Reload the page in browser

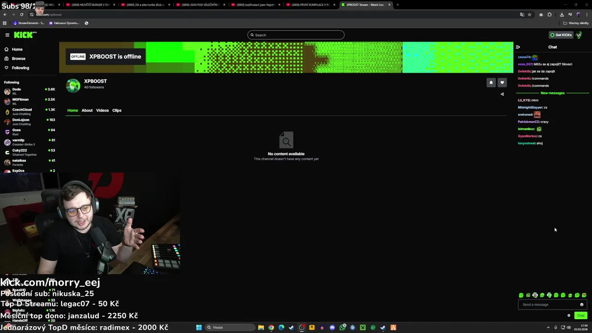pyautogui.click(x=21, y=14)
